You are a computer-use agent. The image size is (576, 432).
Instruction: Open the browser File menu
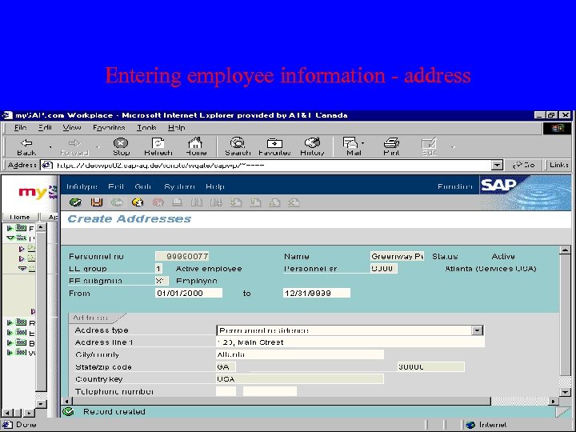tap(21, 127)
